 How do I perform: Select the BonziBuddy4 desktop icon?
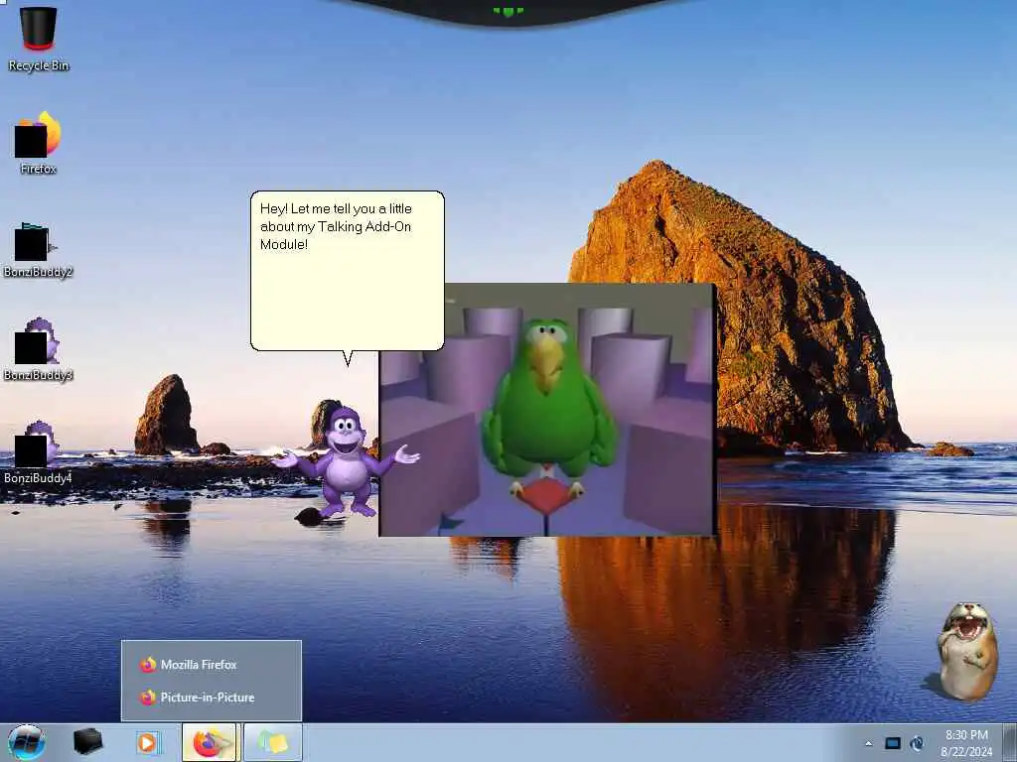[39, 452]
